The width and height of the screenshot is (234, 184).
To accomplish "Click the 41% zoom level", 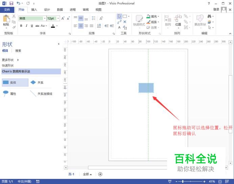I will pyautogui.click(x=212, y=181).
